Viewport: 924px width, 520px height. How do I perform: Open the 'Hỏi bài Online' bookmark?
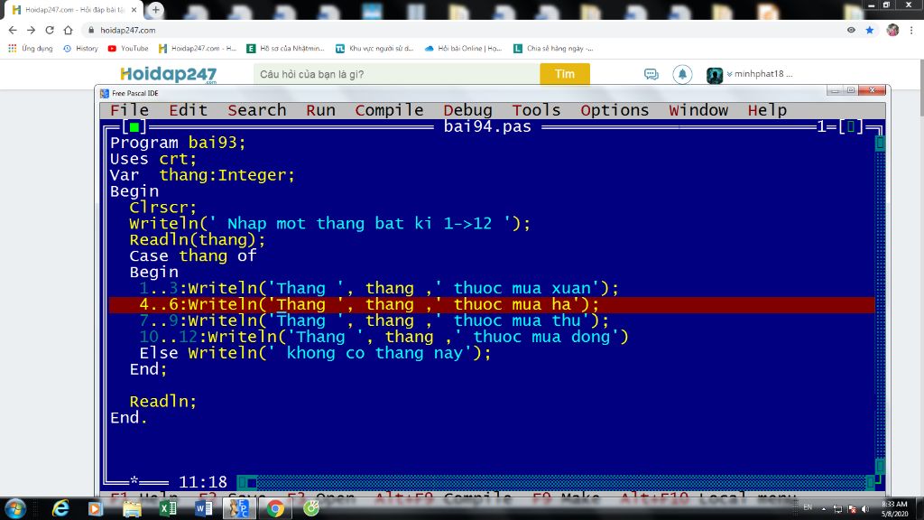coord(463,49)
